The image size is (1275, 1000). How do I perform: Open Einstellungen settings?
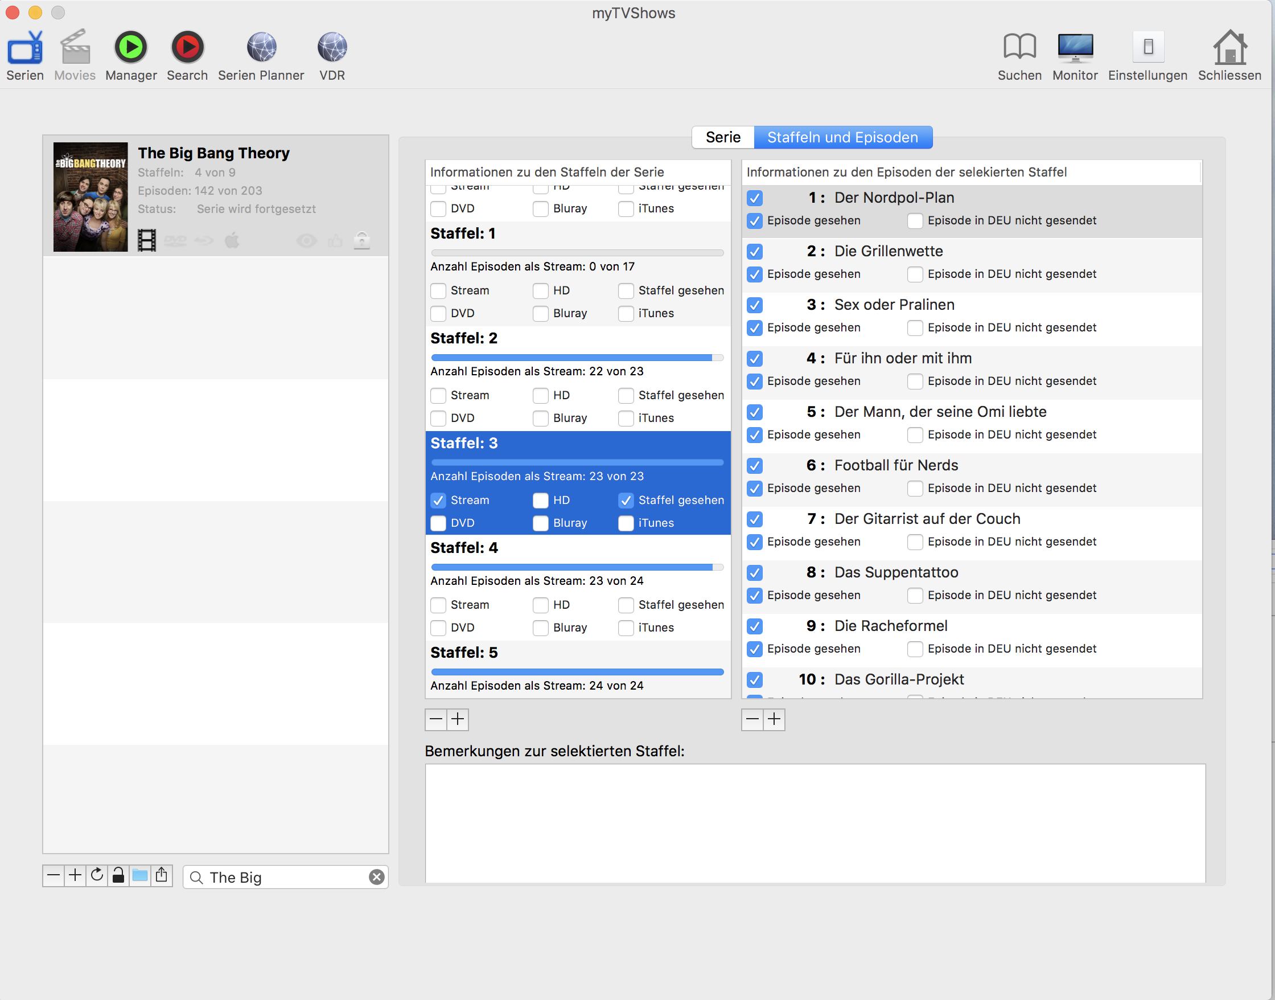[1147, 48]
